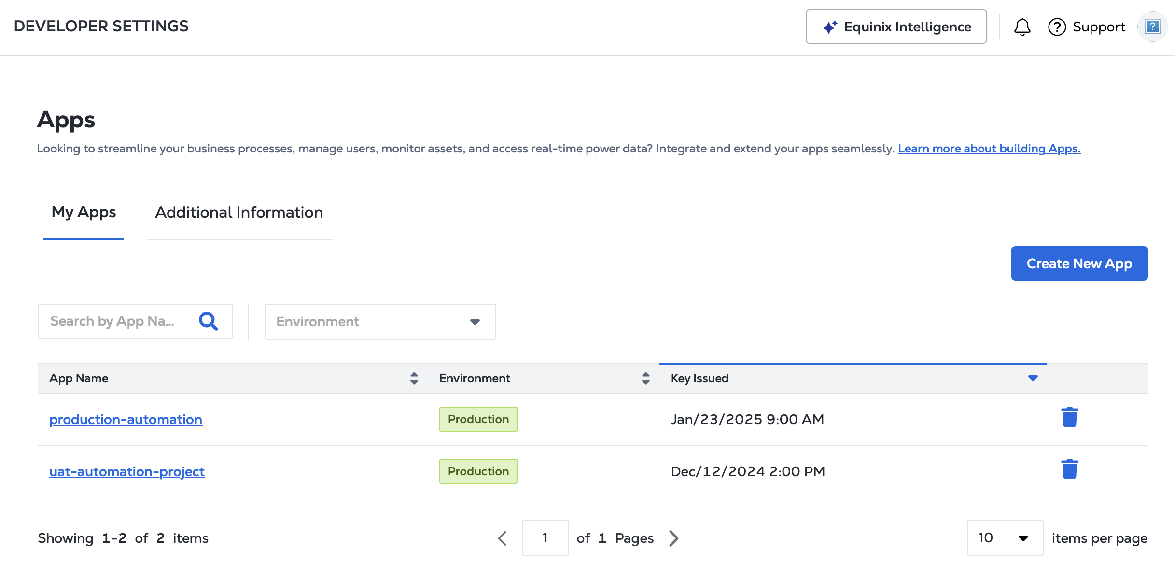Open Equinix Intelligence assistant
Screen dimensions: 1175x578
[x=896, y=27]
